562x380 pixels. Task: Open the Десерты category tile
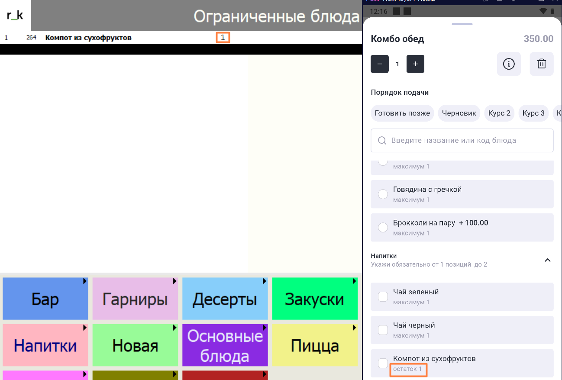click(x=224, y=299)
